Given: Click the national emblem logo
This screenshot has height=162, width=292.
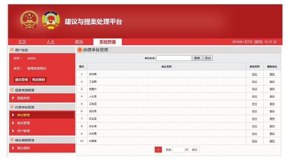Looking at the screenshot, I should [29, 20].
